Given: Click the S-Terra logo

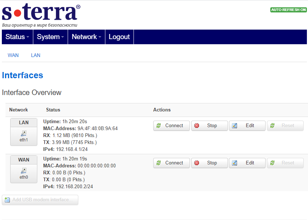Looking at the screenshot, I should tap(41, 15).
